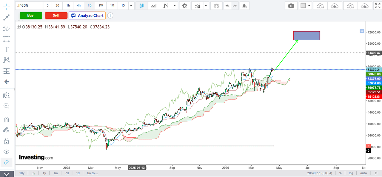This screenshot has width=382, height=177.
Task: Click the second cloud upload icon
Action: [365, 6]
